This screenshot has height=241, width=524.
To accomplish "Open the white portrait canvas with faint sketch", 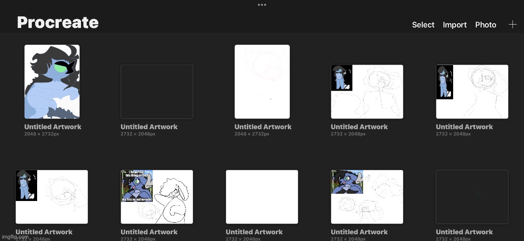I will pos(262,81).
